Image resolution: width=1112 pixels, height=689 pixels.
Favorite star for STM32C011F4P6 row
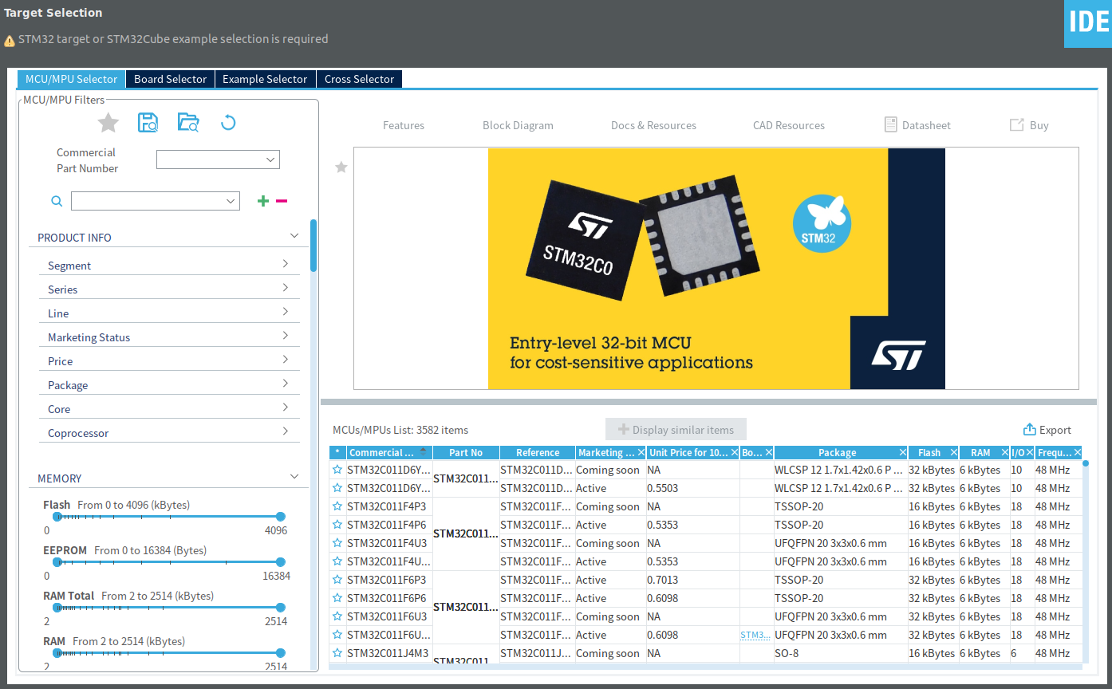pos(337,525)
